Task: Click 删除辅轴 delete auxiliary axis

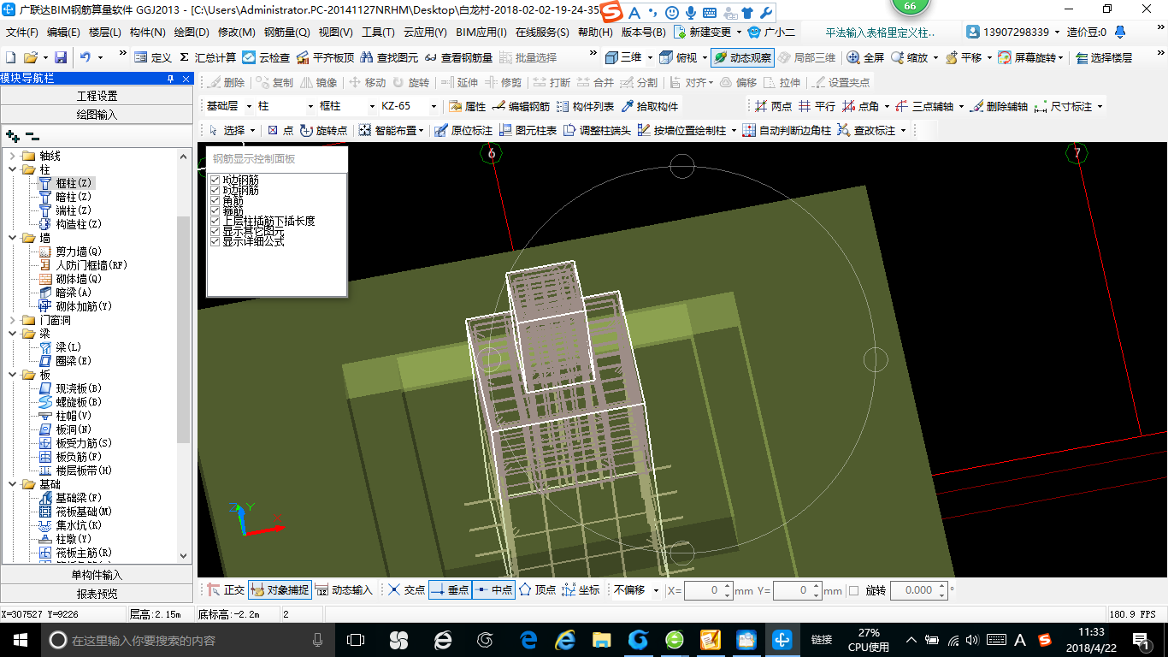Action: tap(999, 107)
